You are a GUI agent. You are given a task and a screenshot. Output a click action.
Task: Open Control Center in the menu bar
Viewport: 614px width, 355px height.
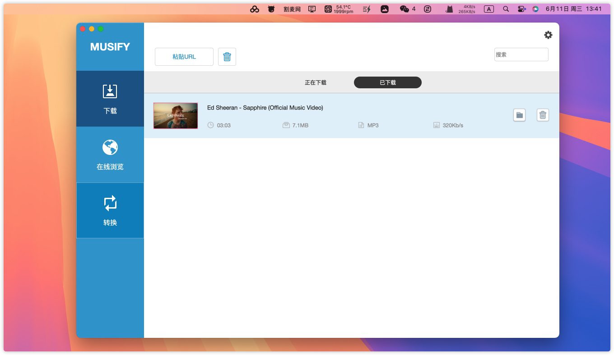521,9
